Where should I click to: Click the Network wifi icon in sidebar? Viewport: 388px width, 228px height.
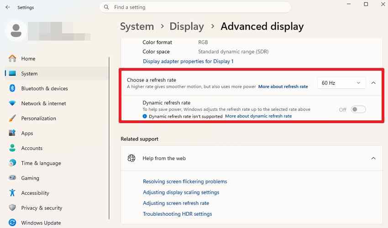pos(12,103)
